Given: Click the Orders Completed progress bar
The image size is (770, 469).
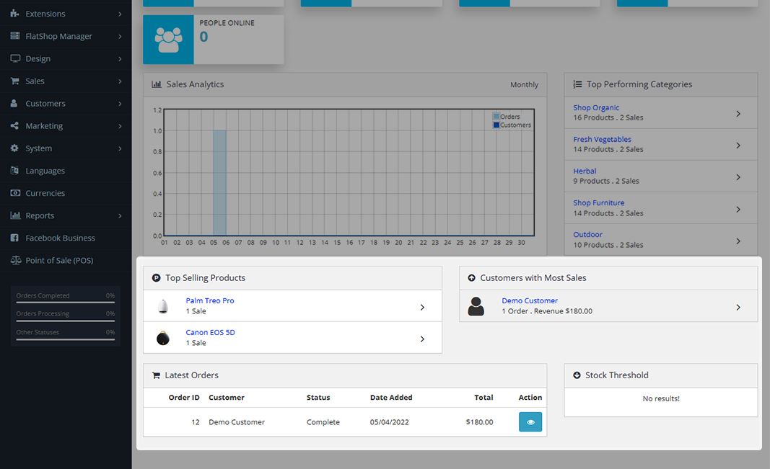Looking at the screenshot, I should 65,303.
